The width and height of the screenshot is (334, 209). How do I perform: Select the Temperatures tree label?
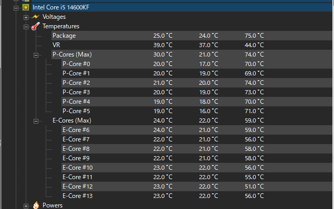(x=61, y=26)
